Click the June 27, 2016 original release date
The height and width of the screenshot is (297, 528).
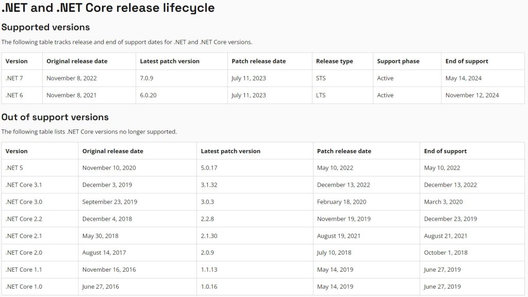101,287
